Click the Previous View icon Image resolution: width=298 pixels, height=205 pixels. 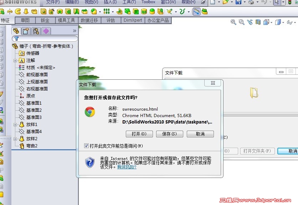pyautogui.click(x=250, y=22)
